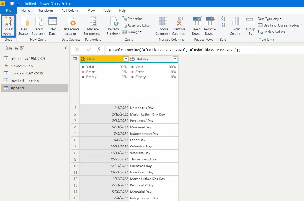The width and height of the screenshot is (304, 201).
Task: Confirm formula with checkmark icon
Action: [x=89, y=50]
